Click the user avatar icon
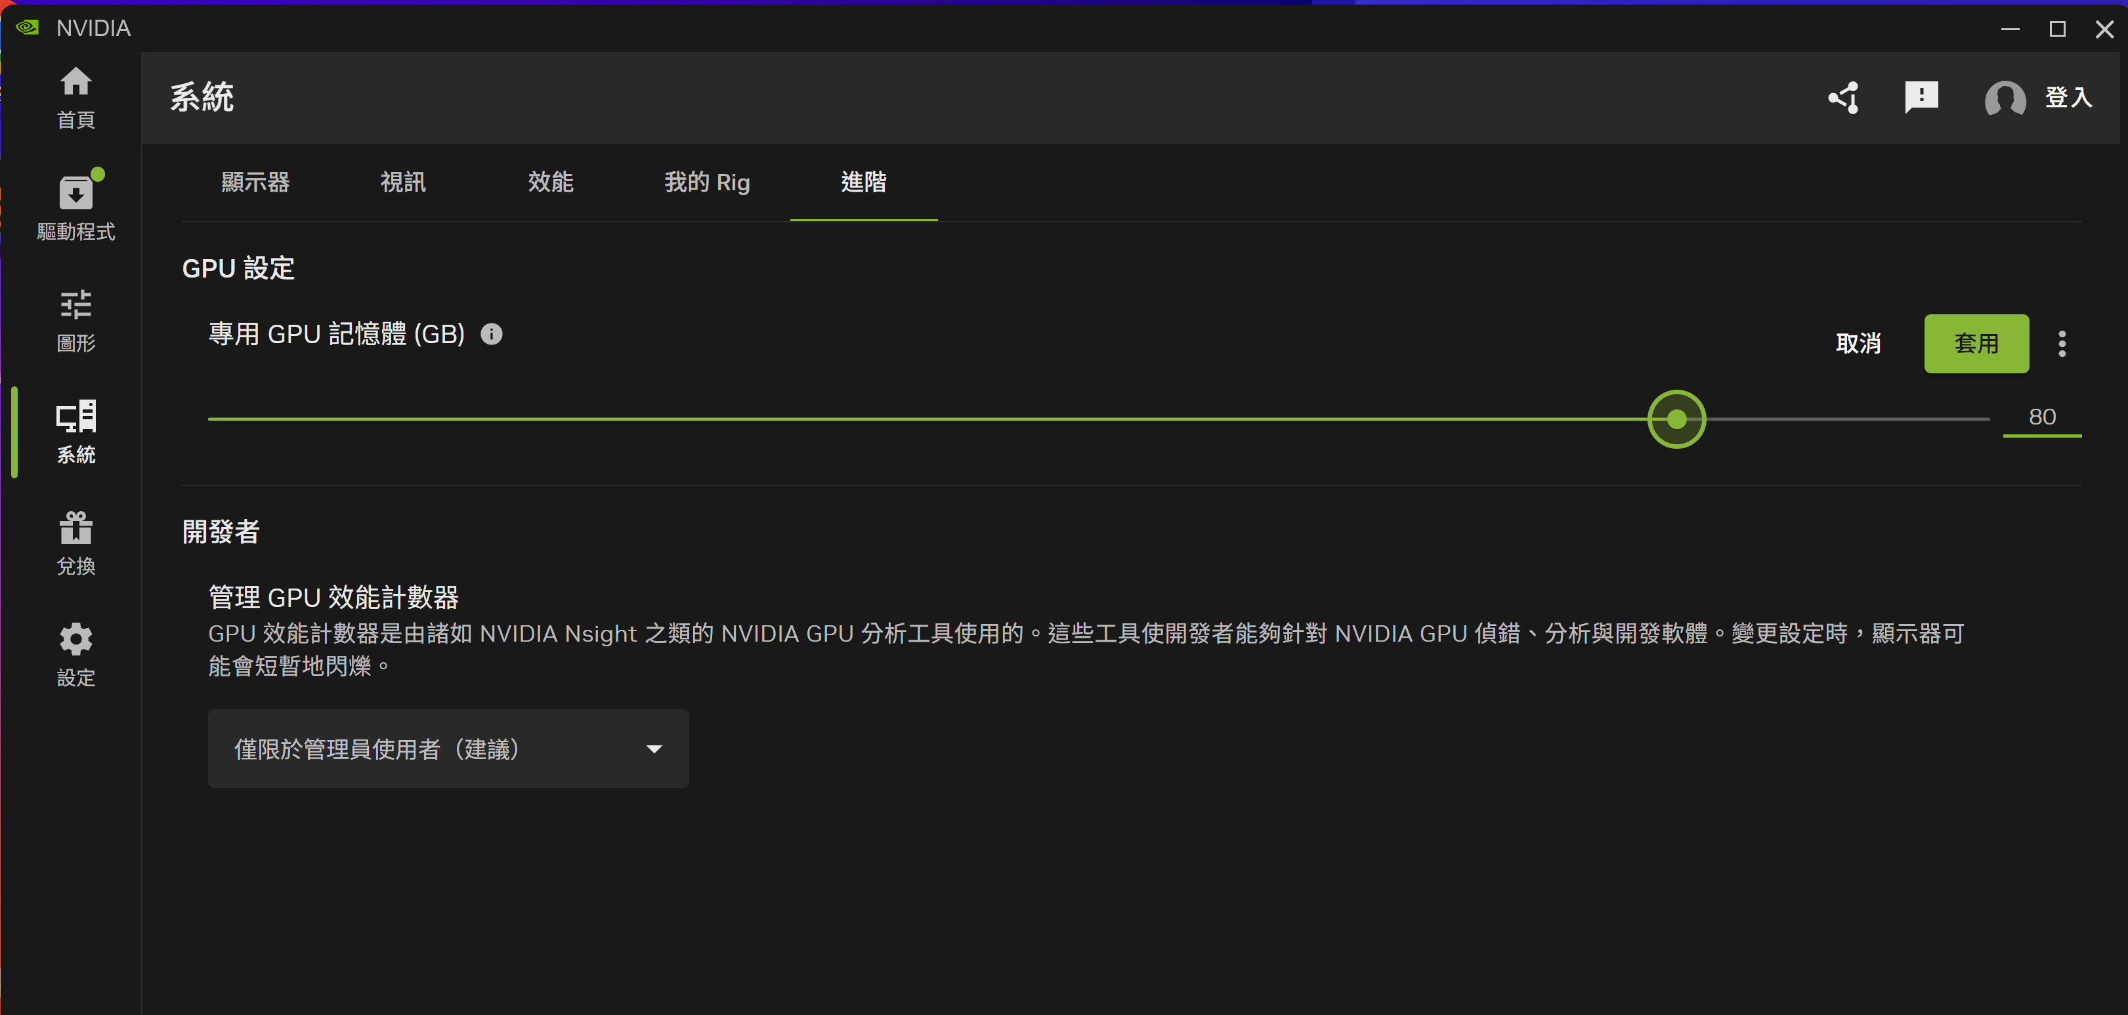The height and width of the screenshot is (1015, 2128). point(2005,99)
